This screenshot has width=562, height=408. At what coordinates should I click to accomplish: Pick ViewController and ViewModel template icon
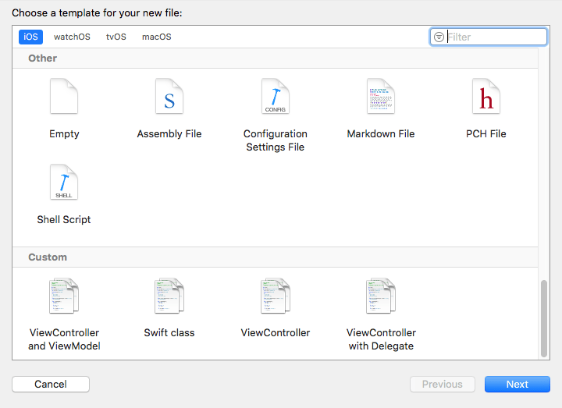pos(64,296)
